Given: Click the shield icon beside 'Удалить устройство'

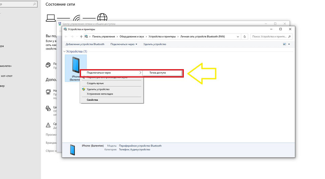Looking at the screenshot, I should 83,89.
